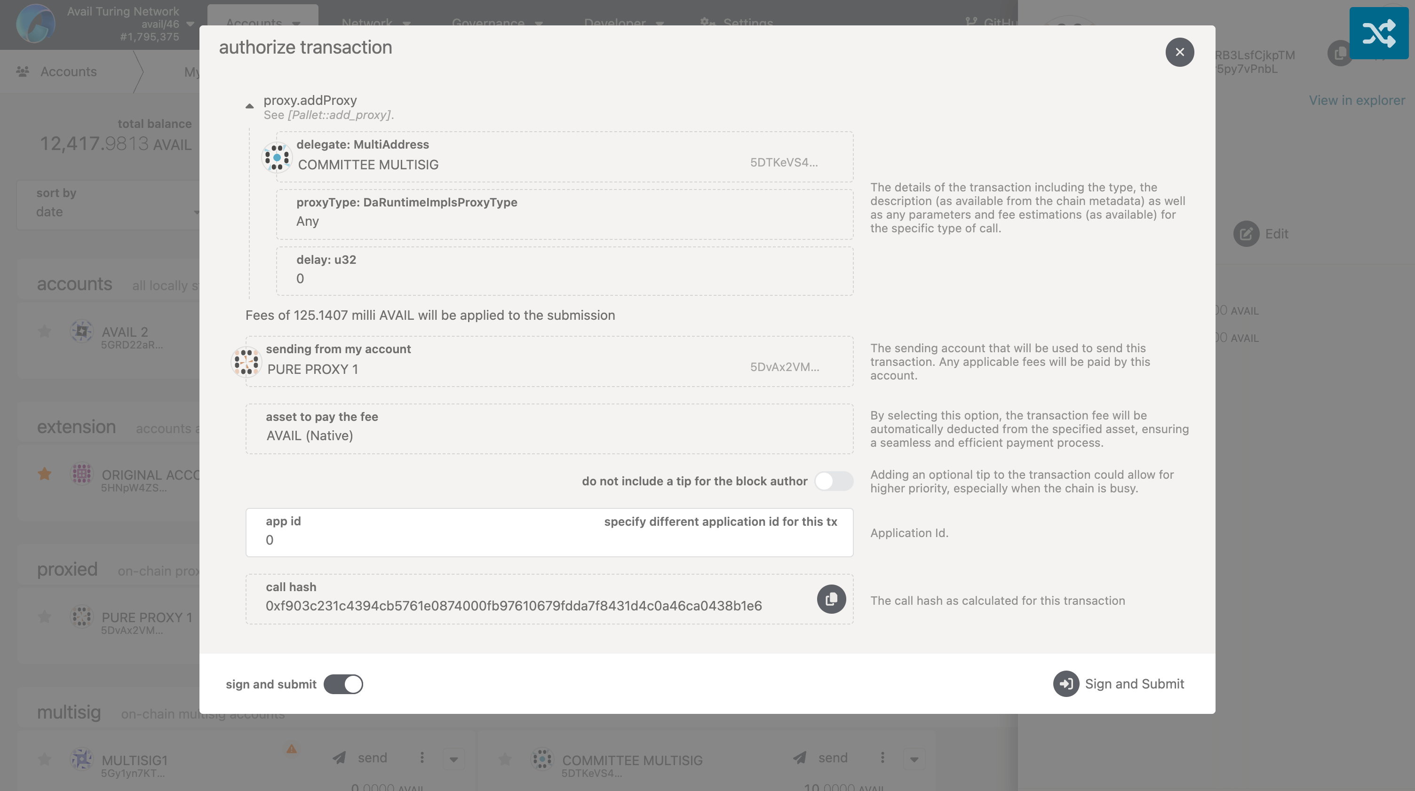1415x791 pixels.
Task: Click the MULTISIG1 warning triangle icon
Action: click(x=291, y=749)
